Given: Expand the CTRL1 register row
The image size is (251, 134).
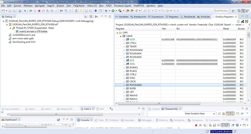Looking at the screenshot, I should [124, 43].
